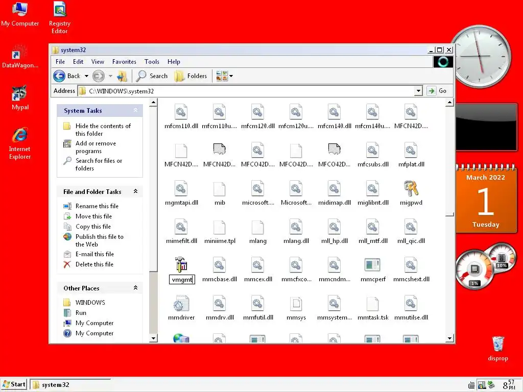523x392 pixels.
Task: Open the File menu
Action: 60,62
